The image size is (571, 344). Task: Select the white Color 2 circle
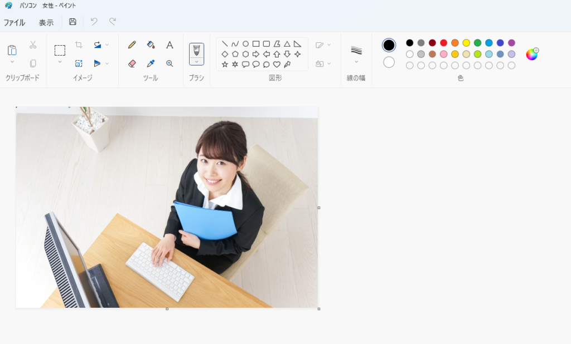(389, 62)
